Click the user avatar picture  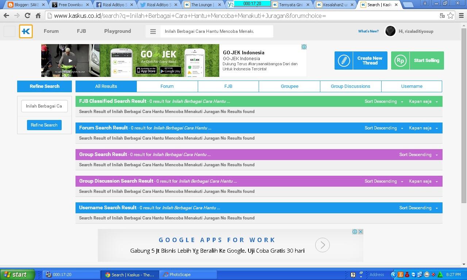click(x=390, y=31)
